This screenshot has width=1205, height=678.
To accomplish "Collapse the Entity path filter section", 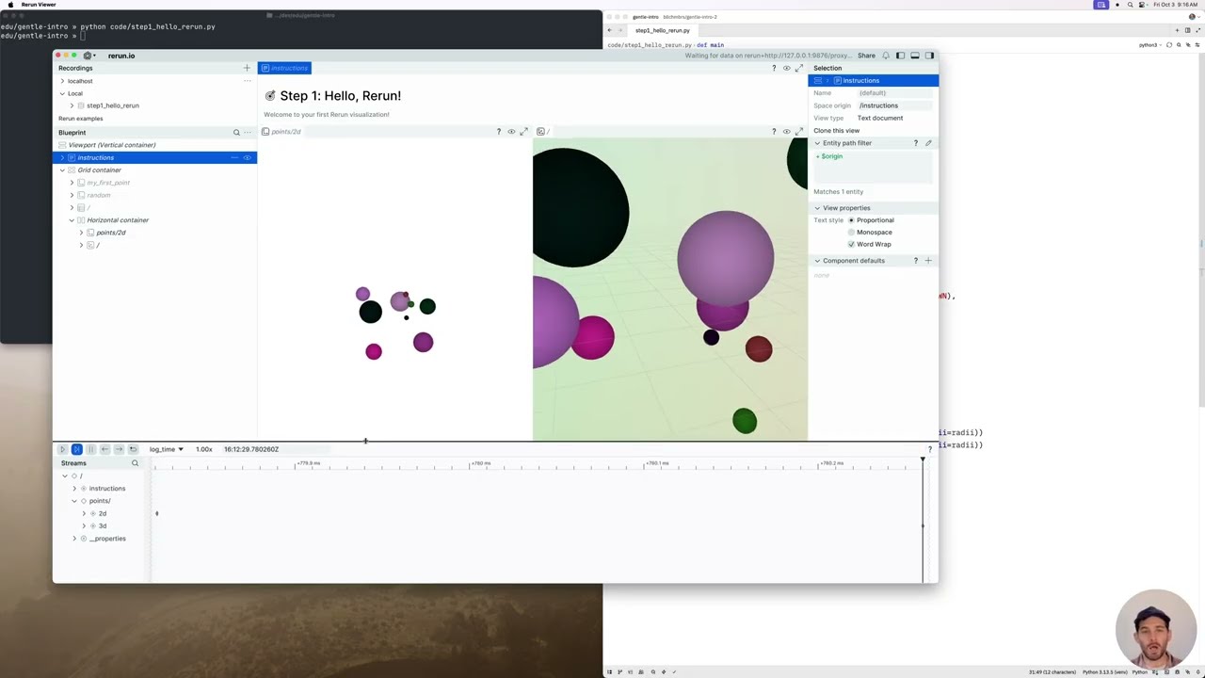I will (x=817, y=143).
